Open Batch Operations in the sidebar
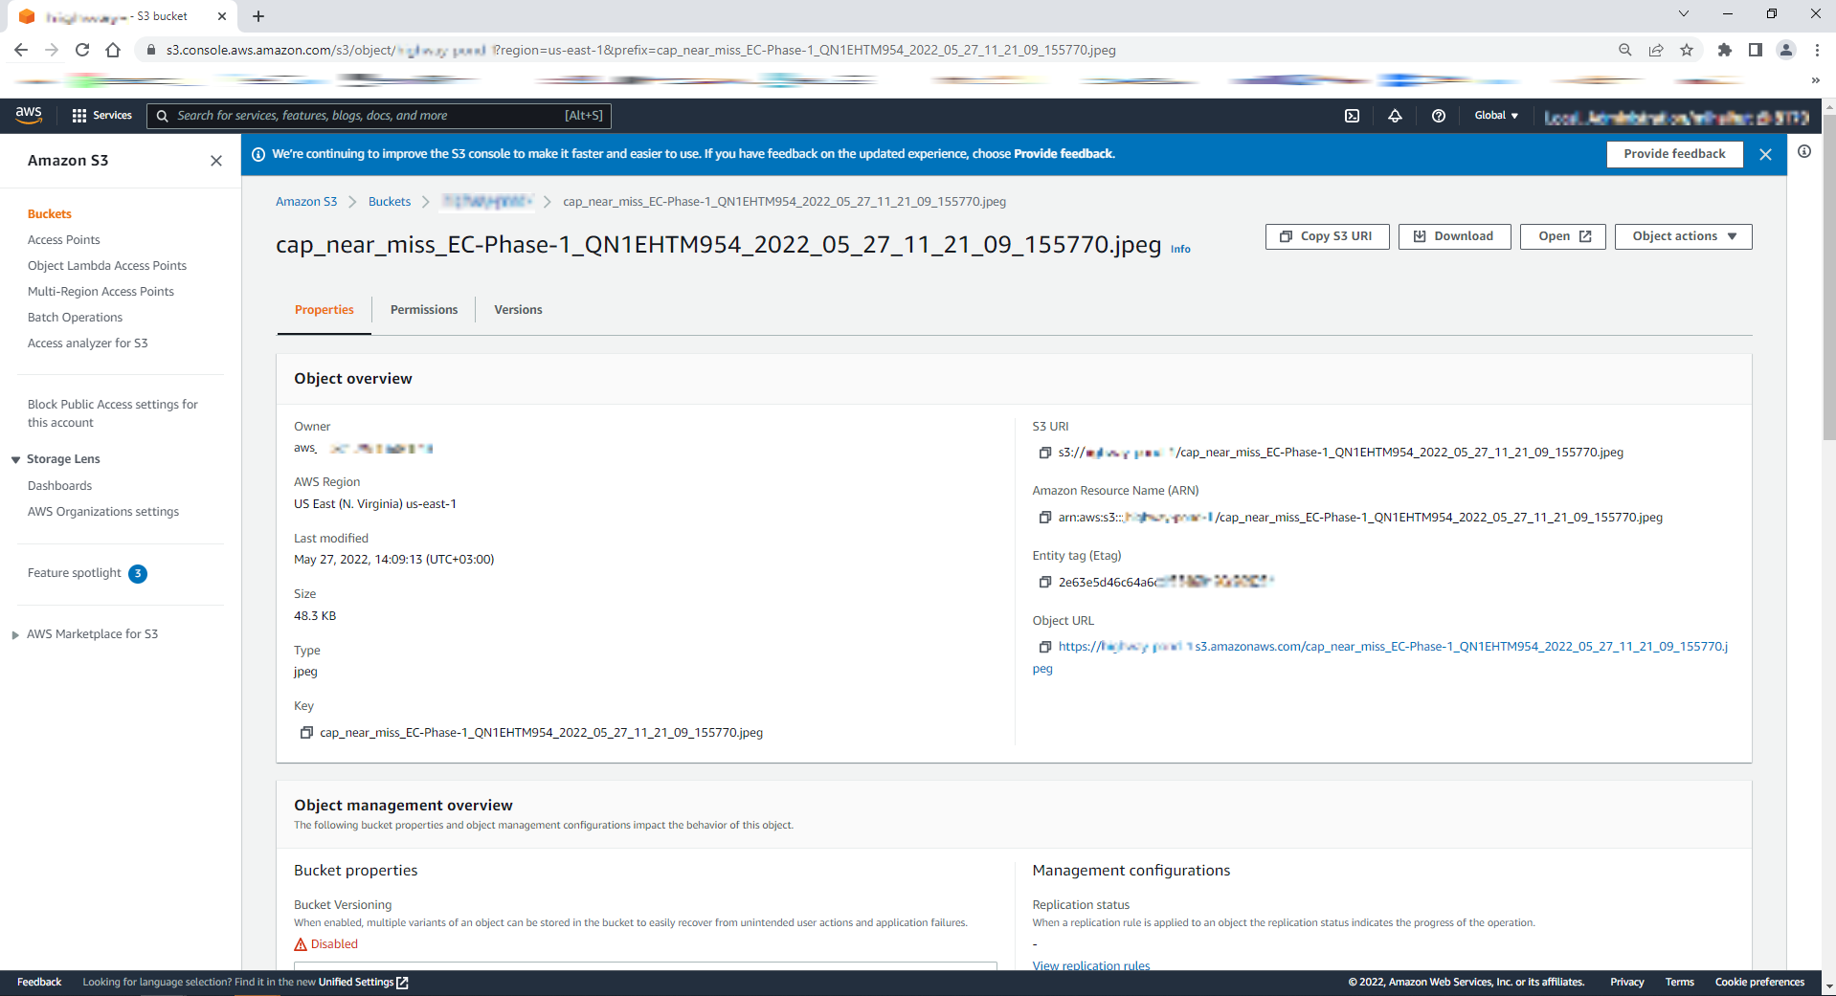1836x996 pixels. pyautogui.click(x=75, y=318)
